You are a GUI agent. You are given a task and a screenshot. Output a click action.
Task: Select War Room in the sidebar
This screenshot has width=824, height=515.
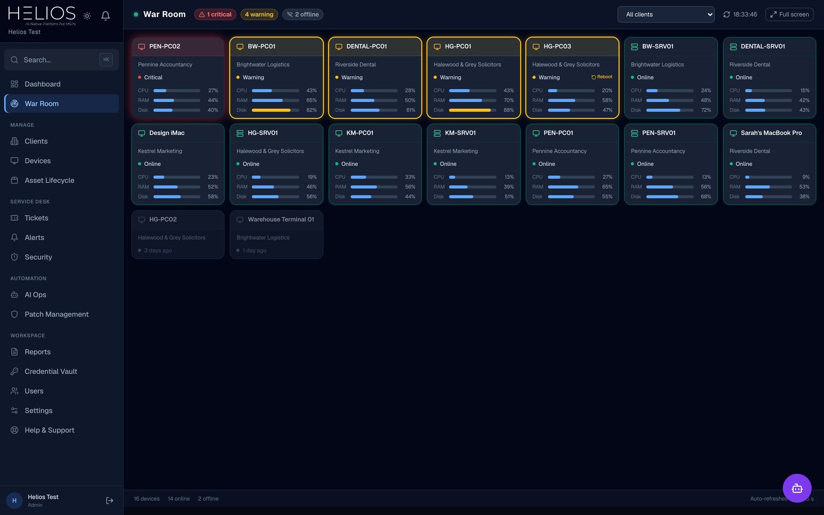point(61,104)
